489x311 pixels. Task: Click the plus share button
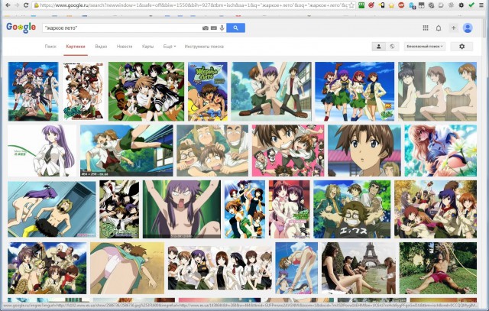pos(453,28)
